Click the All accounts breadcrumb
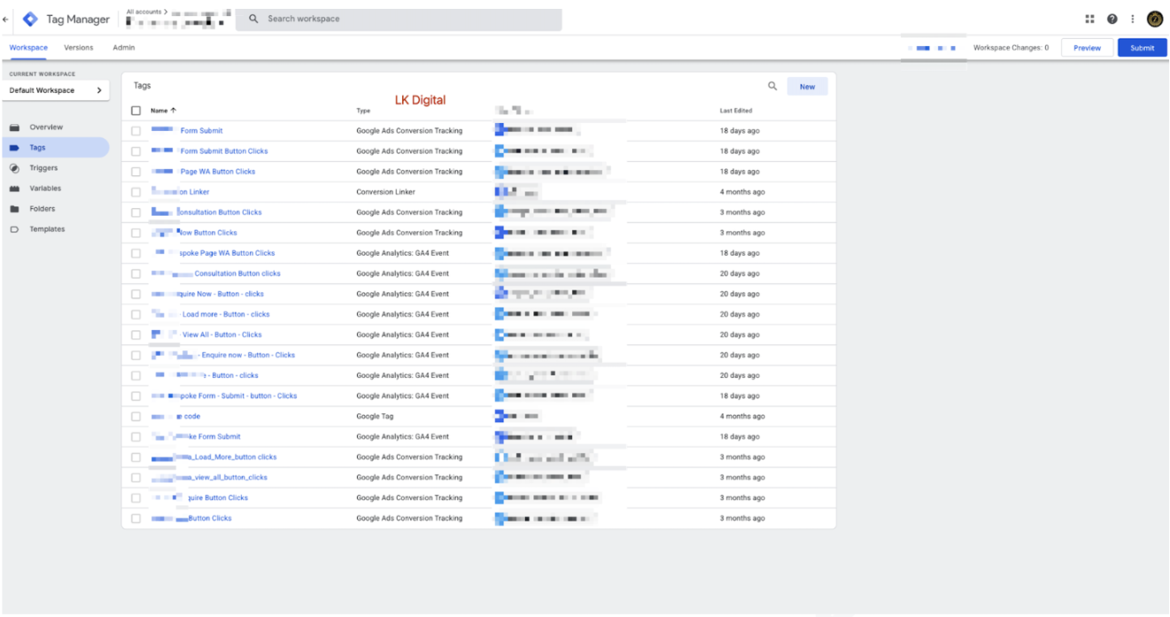This screenshot has height=617, width=1170. (147, 12)
